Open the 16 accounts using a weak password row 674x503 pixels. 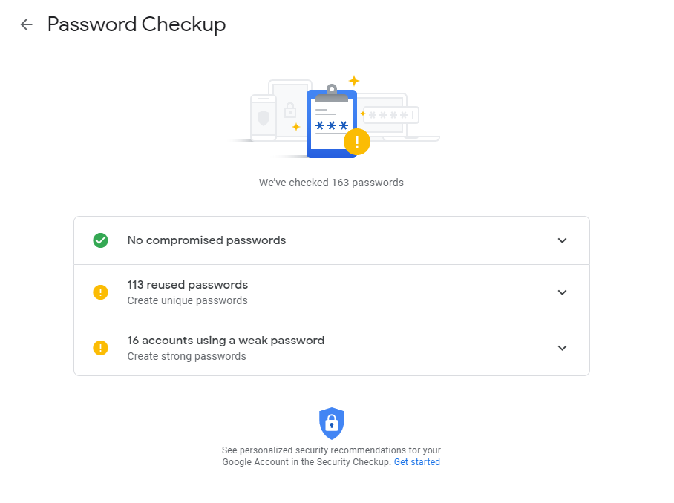point(331,348)
